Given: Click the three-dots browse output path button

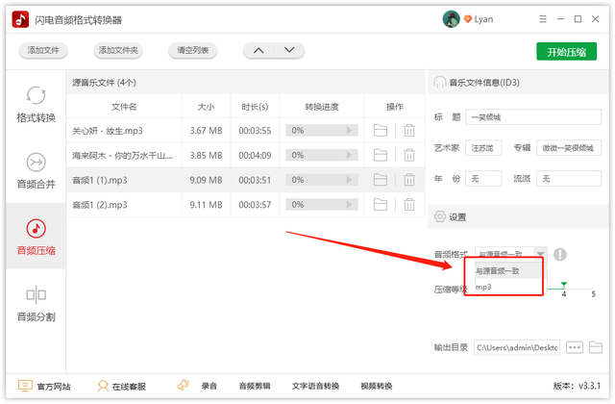Looking at the screenshot, I should pyautogui.click(x=575, y=347).
